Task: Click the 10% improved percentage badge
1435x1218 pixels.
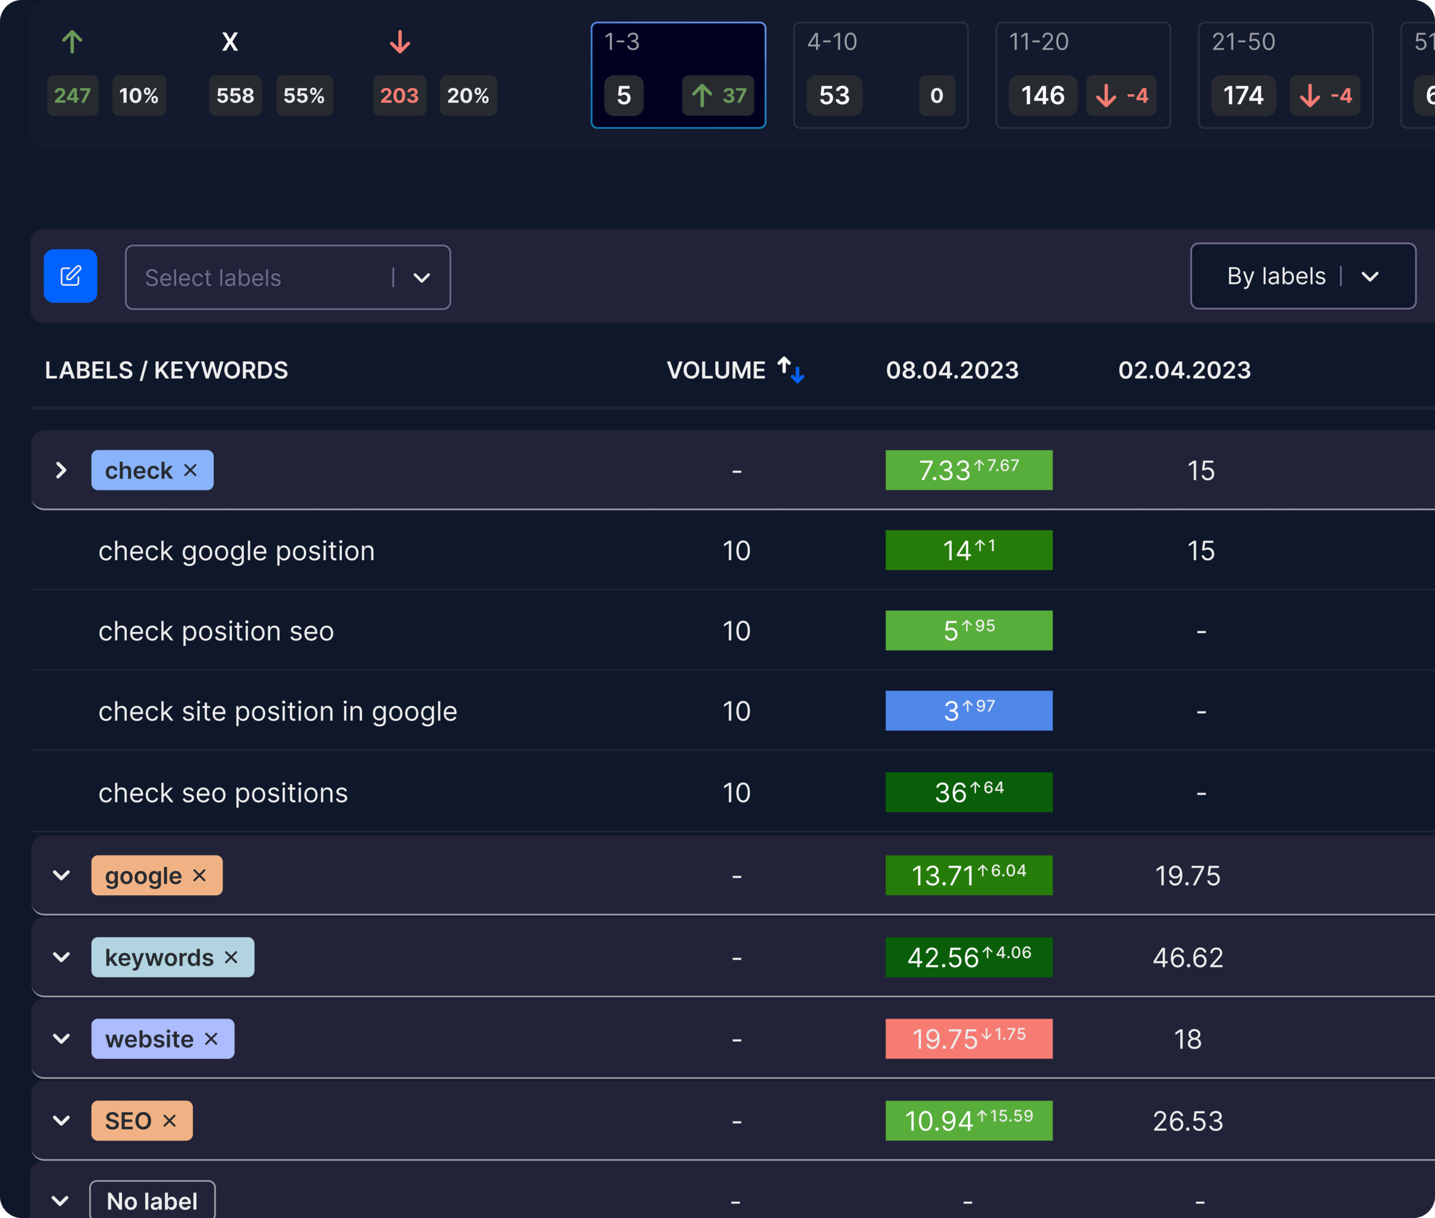Action: pos(139,95)
